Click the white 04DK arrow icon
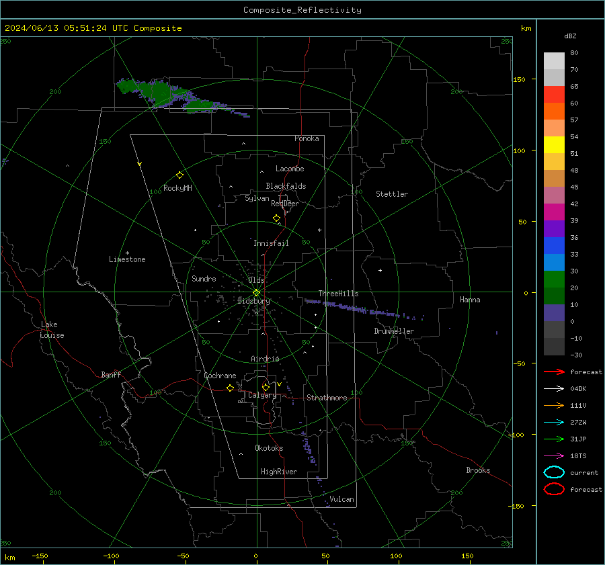 coord(554,389)
